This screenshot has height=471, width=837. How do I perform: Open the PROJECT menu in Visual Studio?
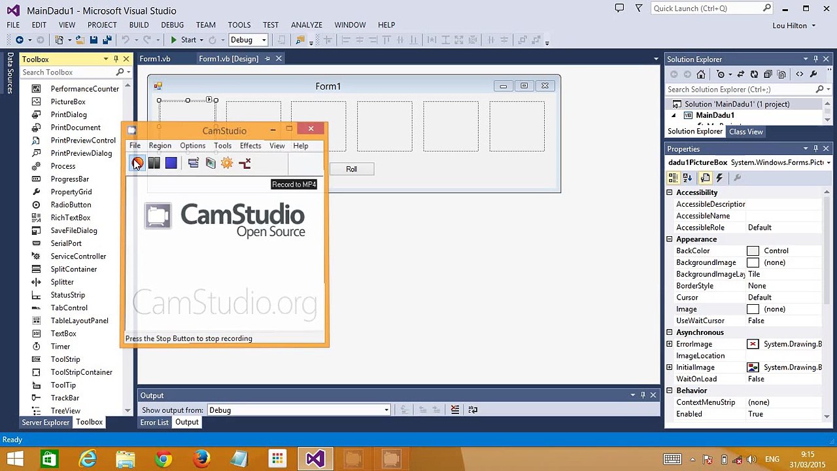[x=102, y=25]
